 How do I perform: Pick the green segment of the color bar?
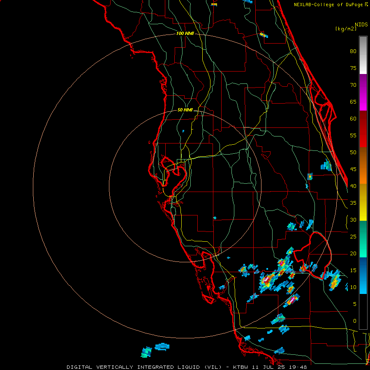click(363, 239)
